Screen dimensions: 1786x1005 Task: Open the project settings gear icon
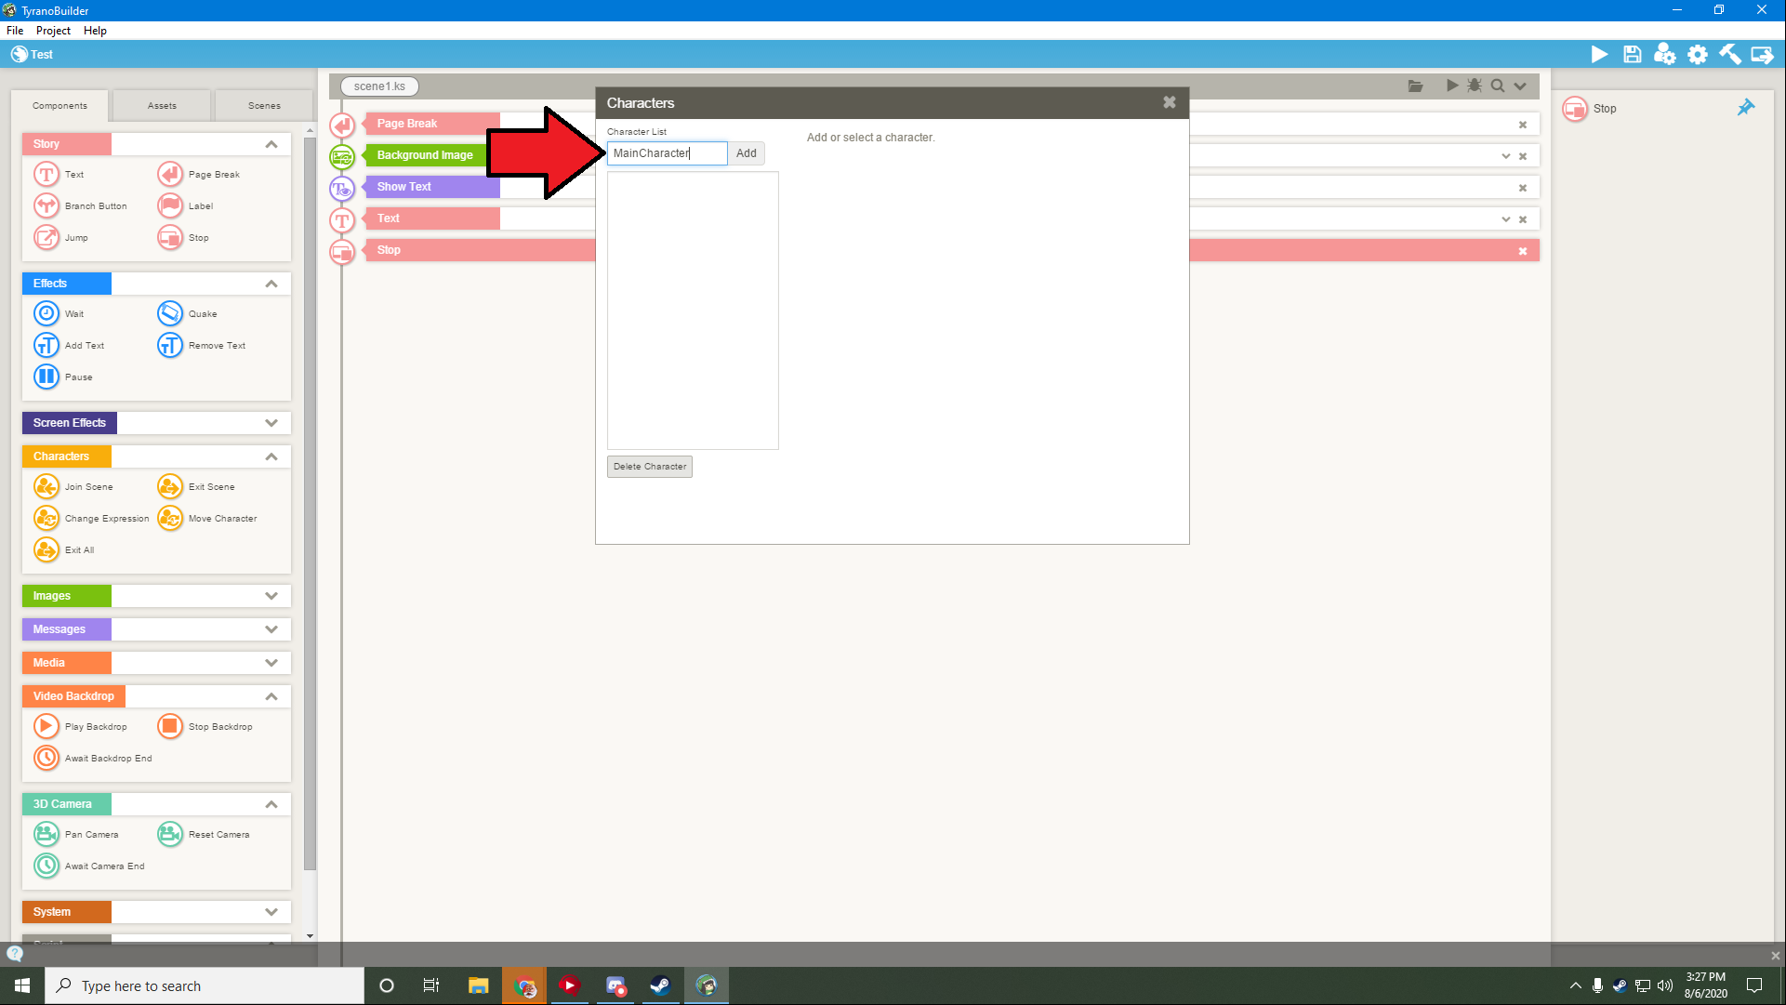(1698, 55)
